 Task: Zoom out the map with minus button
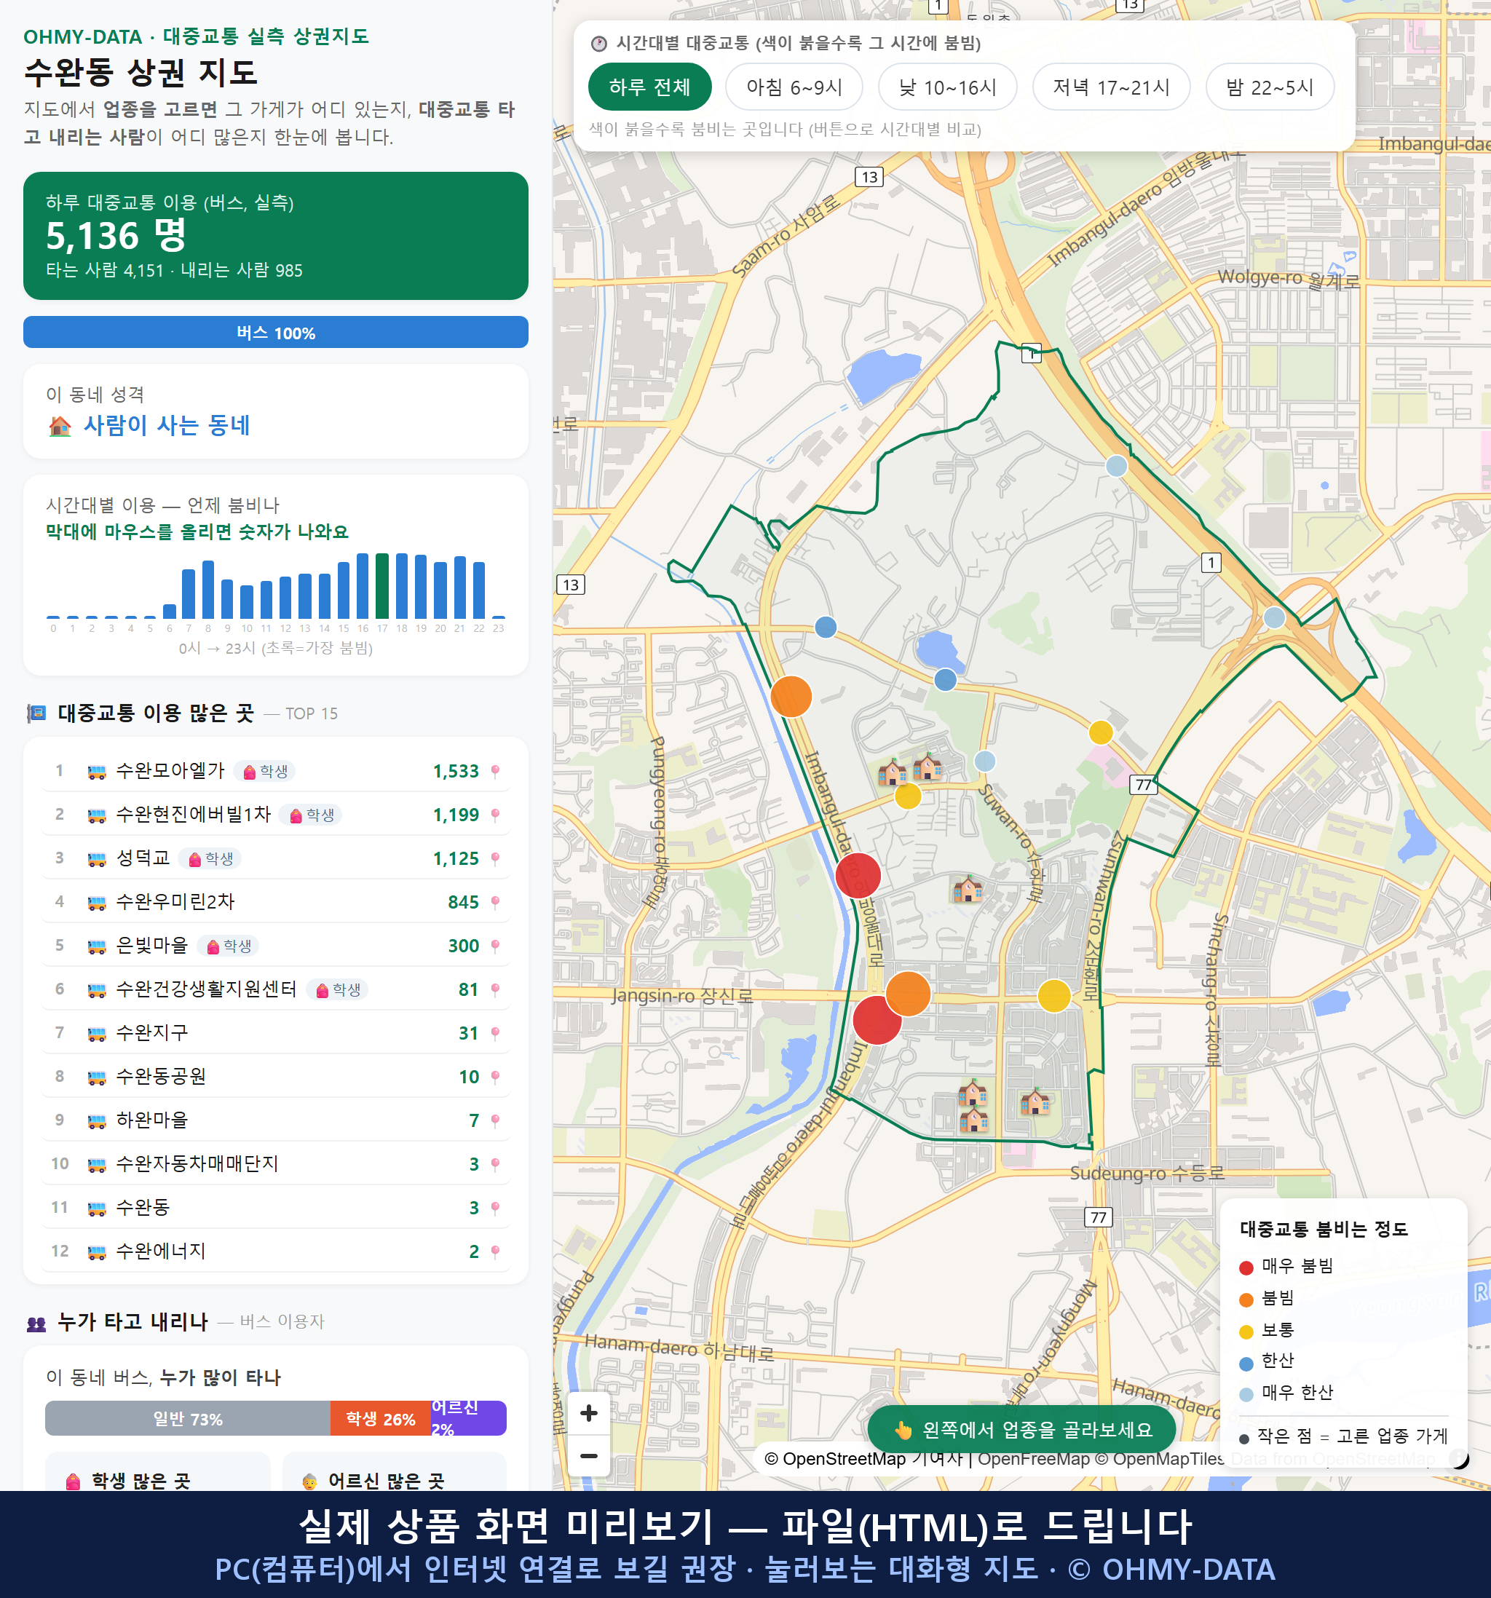point(588,1456)
